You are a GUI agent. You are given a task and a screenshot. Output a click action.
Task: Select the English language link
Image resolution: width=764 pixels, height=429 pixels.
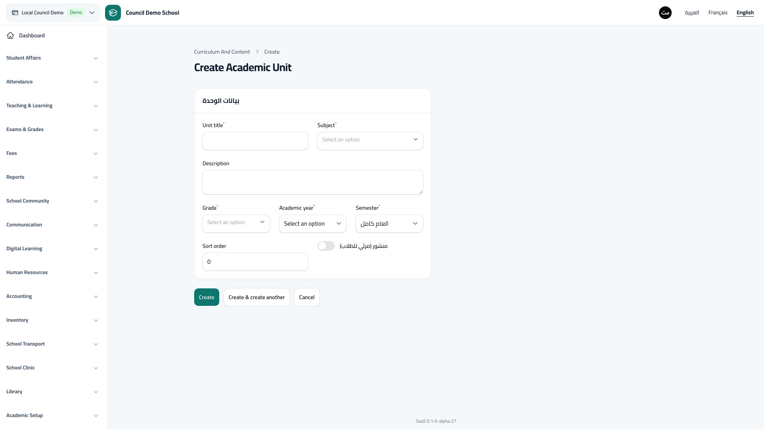click(x=745, y=13)
